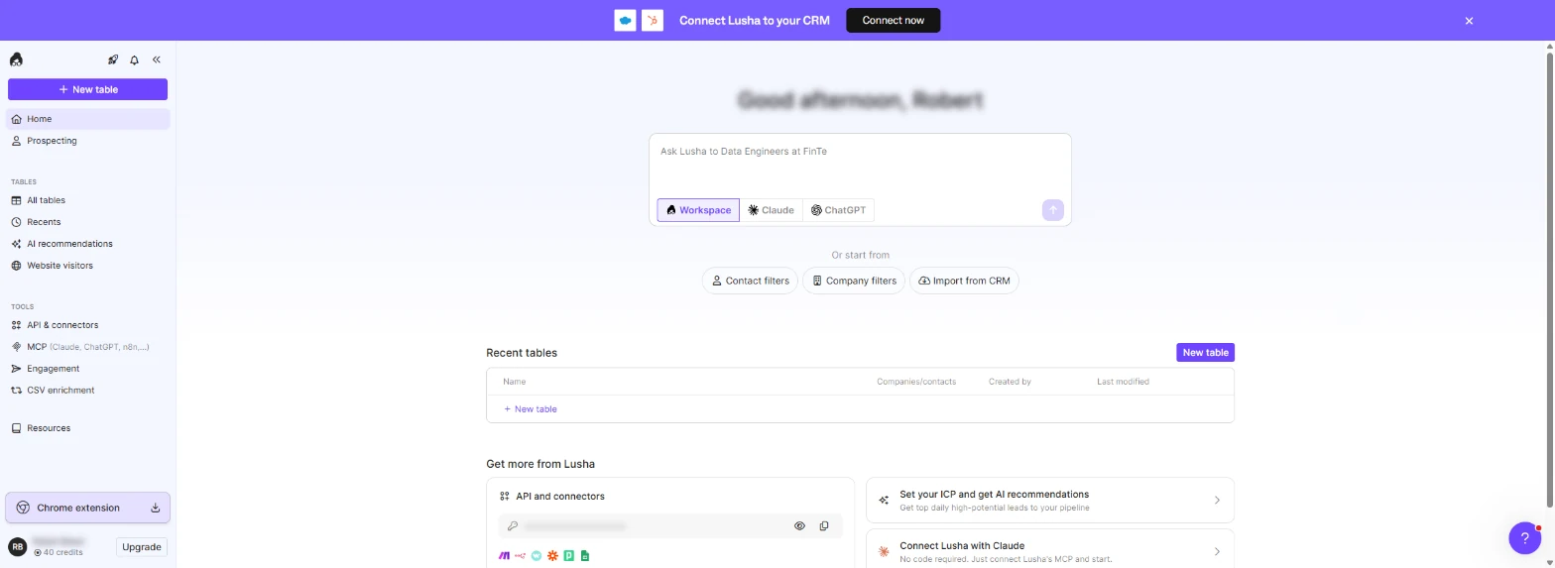Click the Google Sheets connector icon

[x=585, y=556]
